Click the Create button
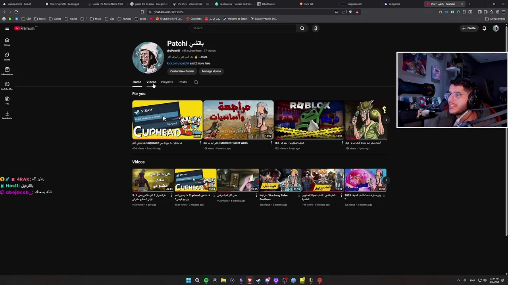 pos(469,28)
